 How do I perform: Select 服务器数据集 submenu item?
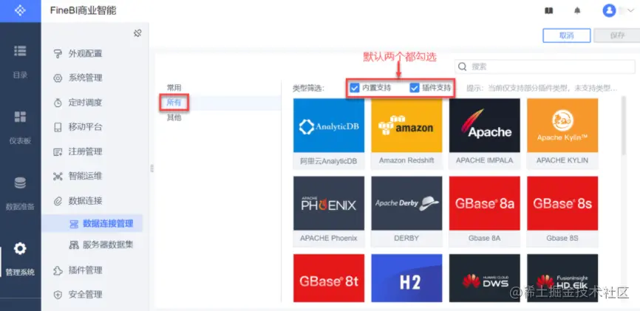coord(101,245)
